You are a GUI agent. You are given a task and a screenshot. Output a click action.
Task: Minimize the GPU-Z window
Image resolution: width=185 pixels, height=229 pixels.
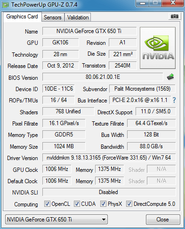coord(143,3)
